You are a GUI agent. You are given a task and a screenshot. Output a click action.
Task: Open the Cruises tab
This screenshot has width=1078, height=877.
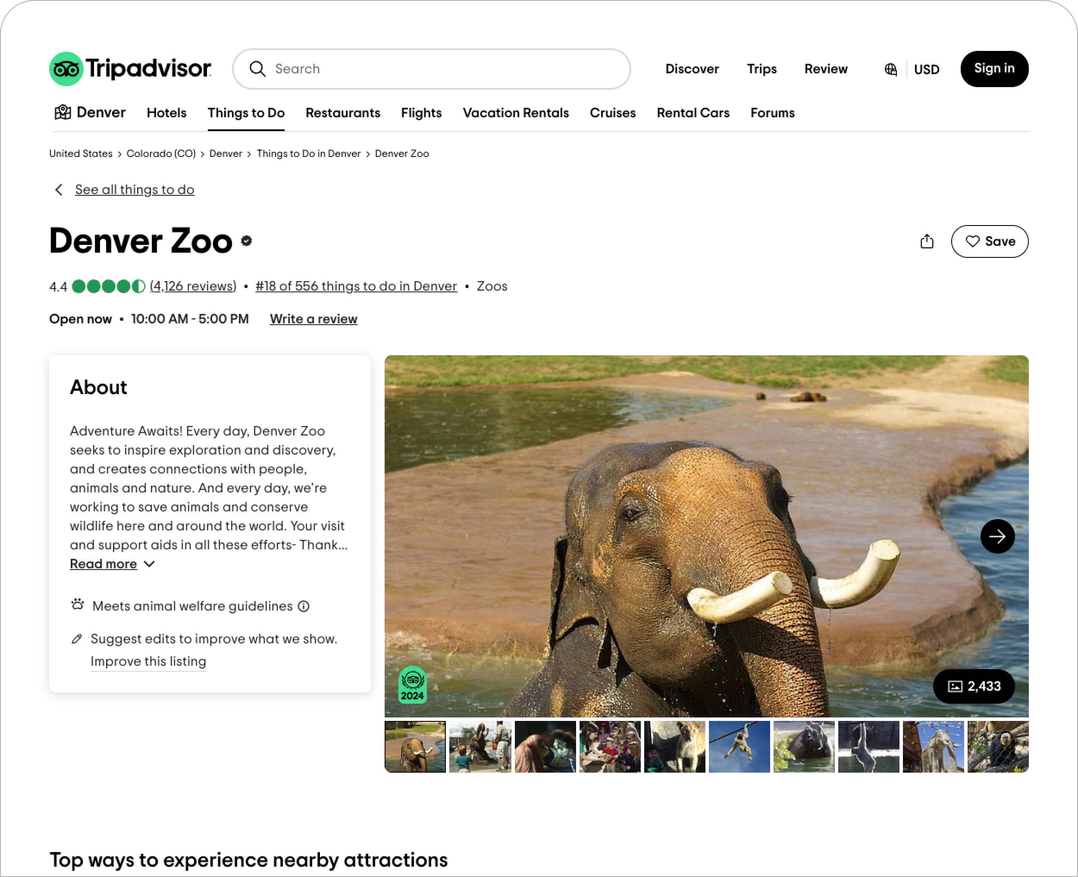click(613, 113)
